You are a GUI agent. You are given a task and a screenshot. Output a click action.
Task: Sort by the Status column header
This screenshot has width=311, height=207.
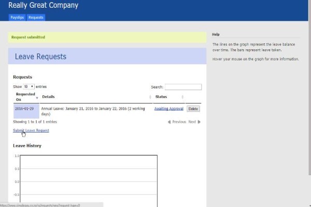(169, 97)
